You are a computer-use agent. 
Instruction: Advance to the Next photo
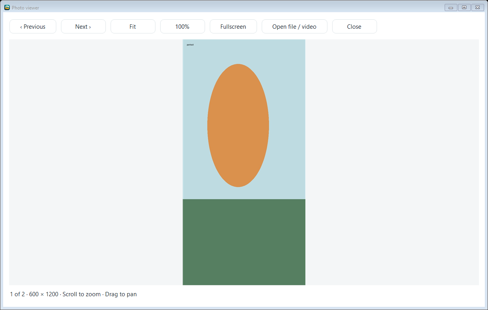(x=83, y=27)
